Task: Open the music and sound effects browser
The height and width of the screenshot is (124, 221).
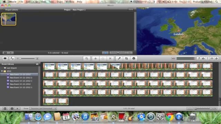Action: point(199,59)
